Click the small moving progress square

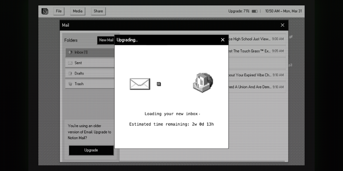[159, 84]
